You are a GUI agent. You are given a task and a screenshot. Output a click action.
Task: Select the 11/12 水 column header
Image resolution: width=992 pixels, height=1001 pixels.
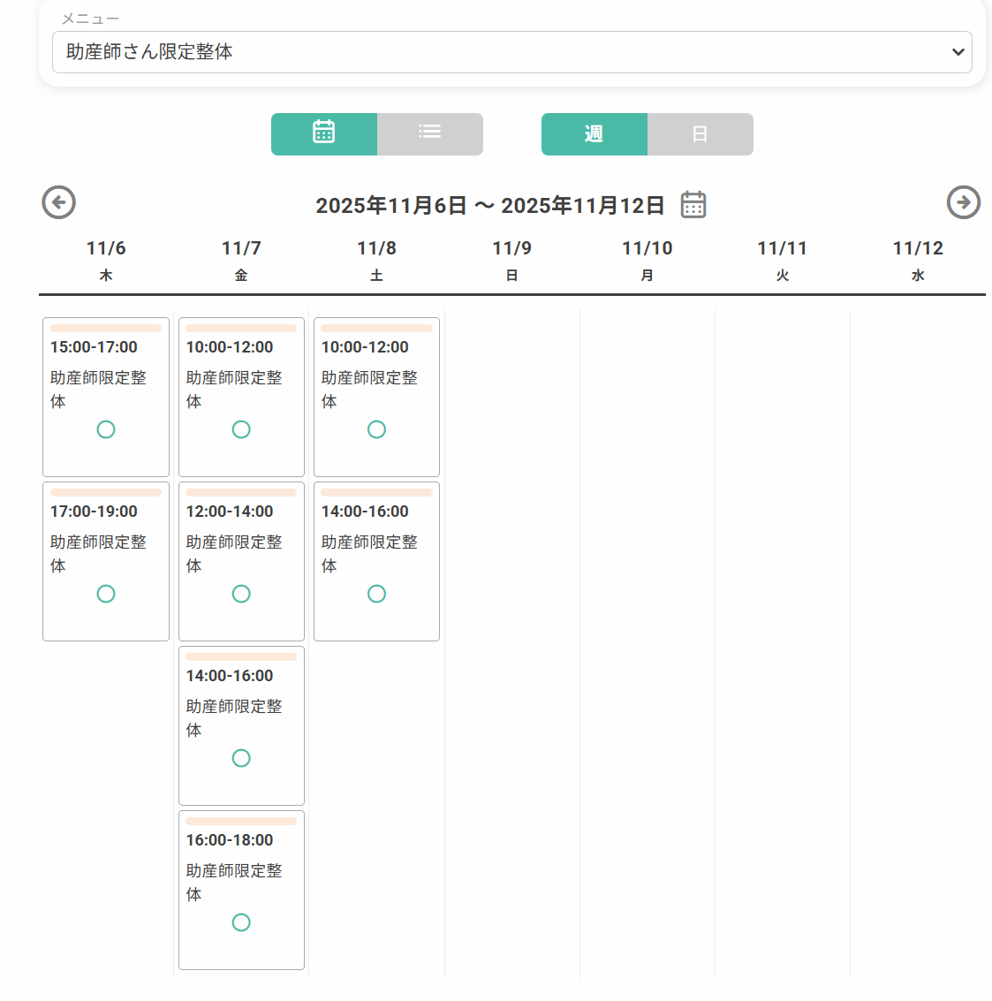point(918,261)
